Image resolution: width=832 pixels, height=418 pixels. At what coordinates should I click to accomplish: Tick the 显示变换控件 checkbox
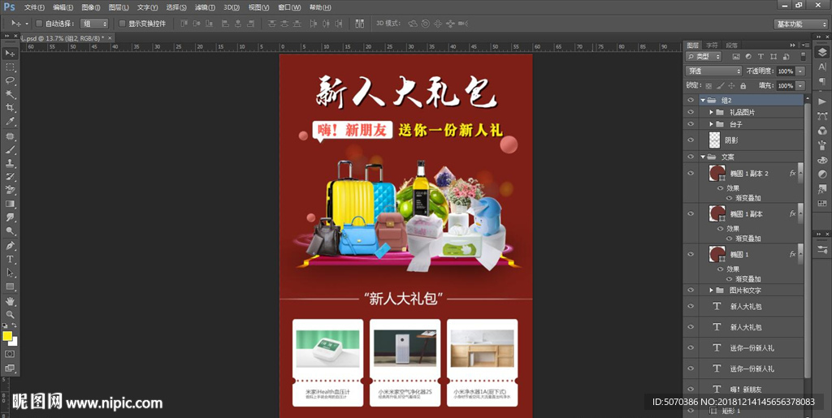[x=122, y=24]
